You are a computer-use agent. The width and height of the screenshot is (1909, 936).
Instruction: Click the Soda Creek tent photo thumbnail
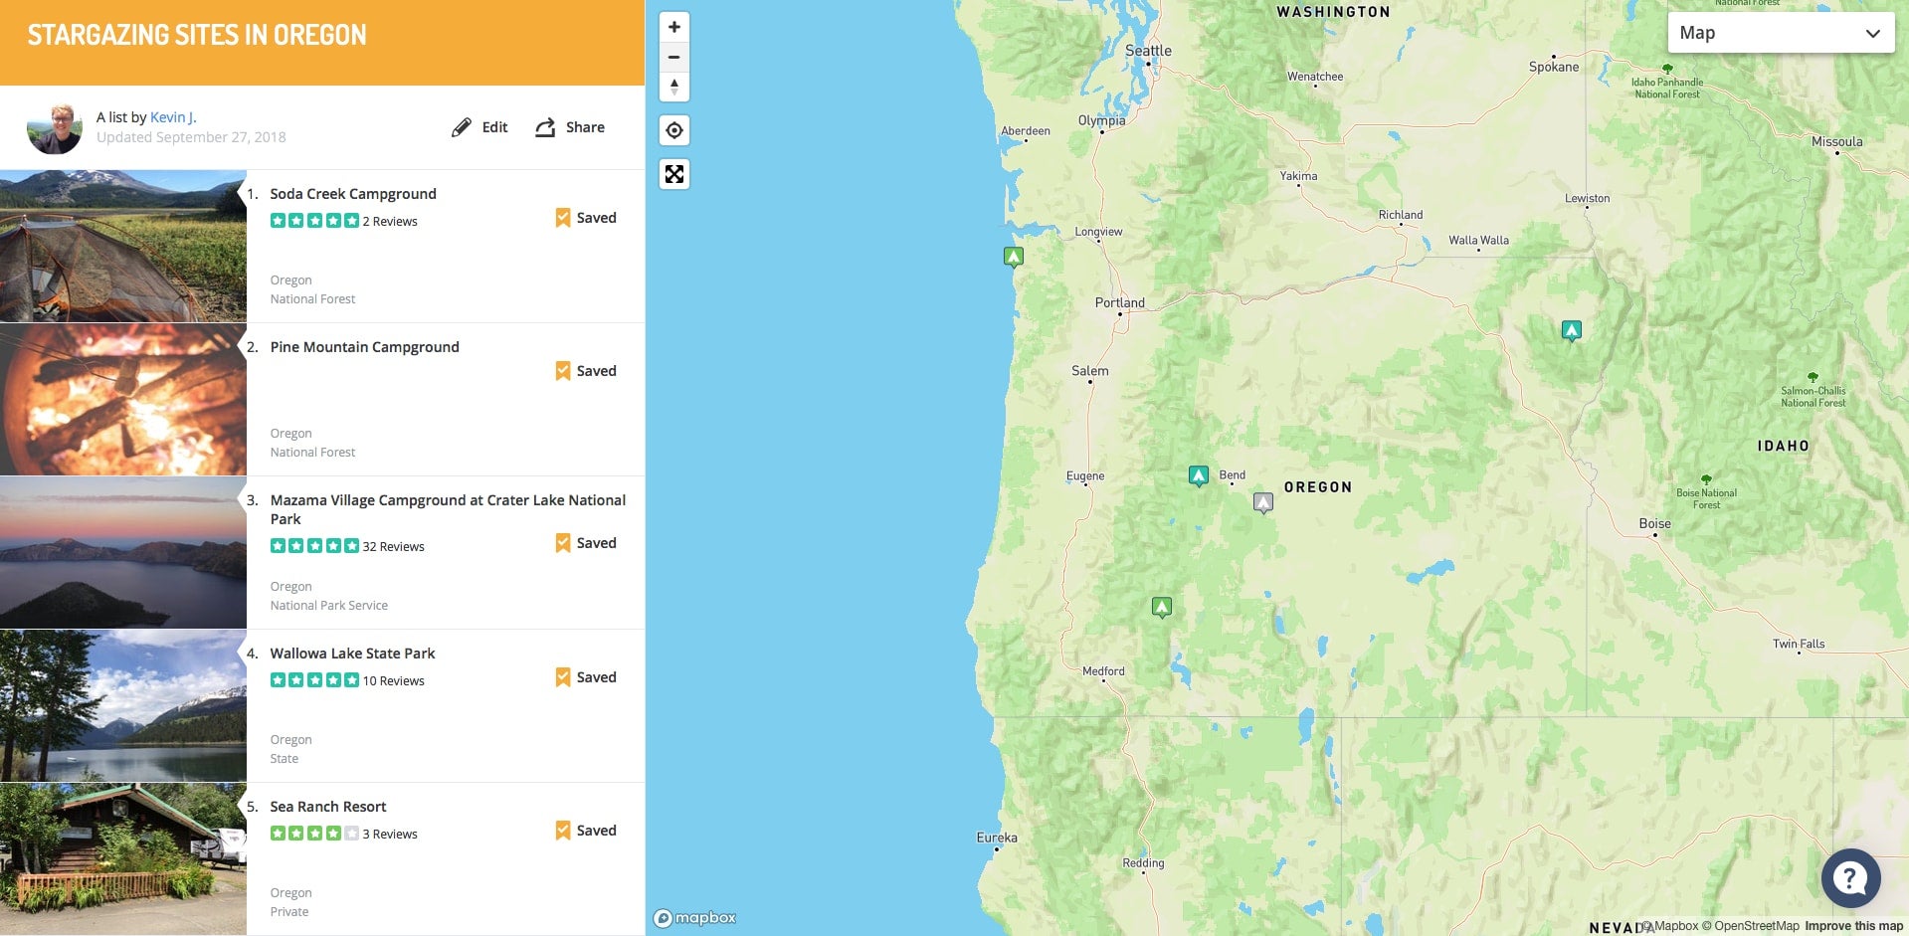click(123, 246)
